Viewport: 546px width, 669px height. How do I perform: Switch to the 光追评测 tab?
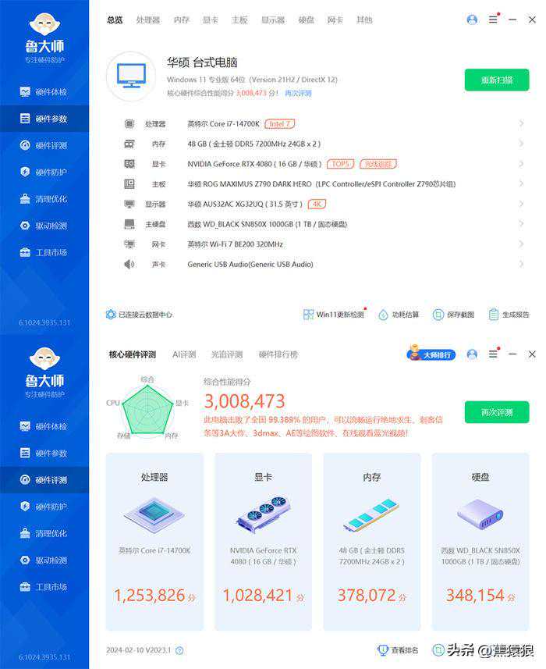coord(227,354)
